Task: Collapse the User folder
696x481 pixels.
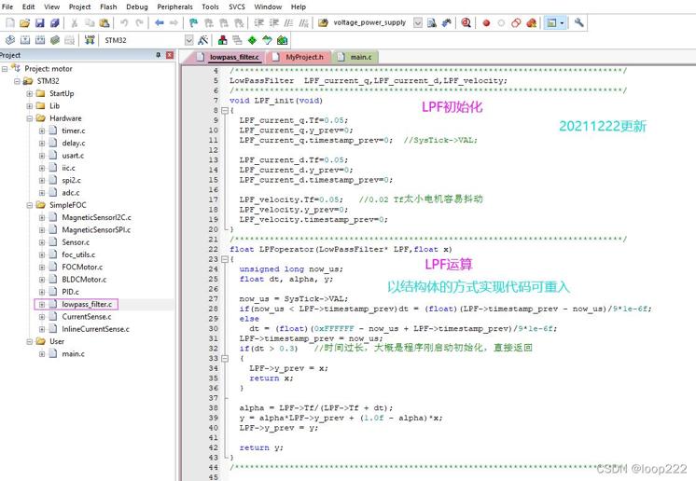Action: point(29,342)
